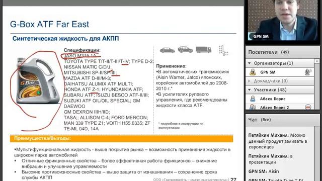Click the Спецификации: label
Image resolution: width=322 pixels, height=181 pixels.
(x=82, y=50)
